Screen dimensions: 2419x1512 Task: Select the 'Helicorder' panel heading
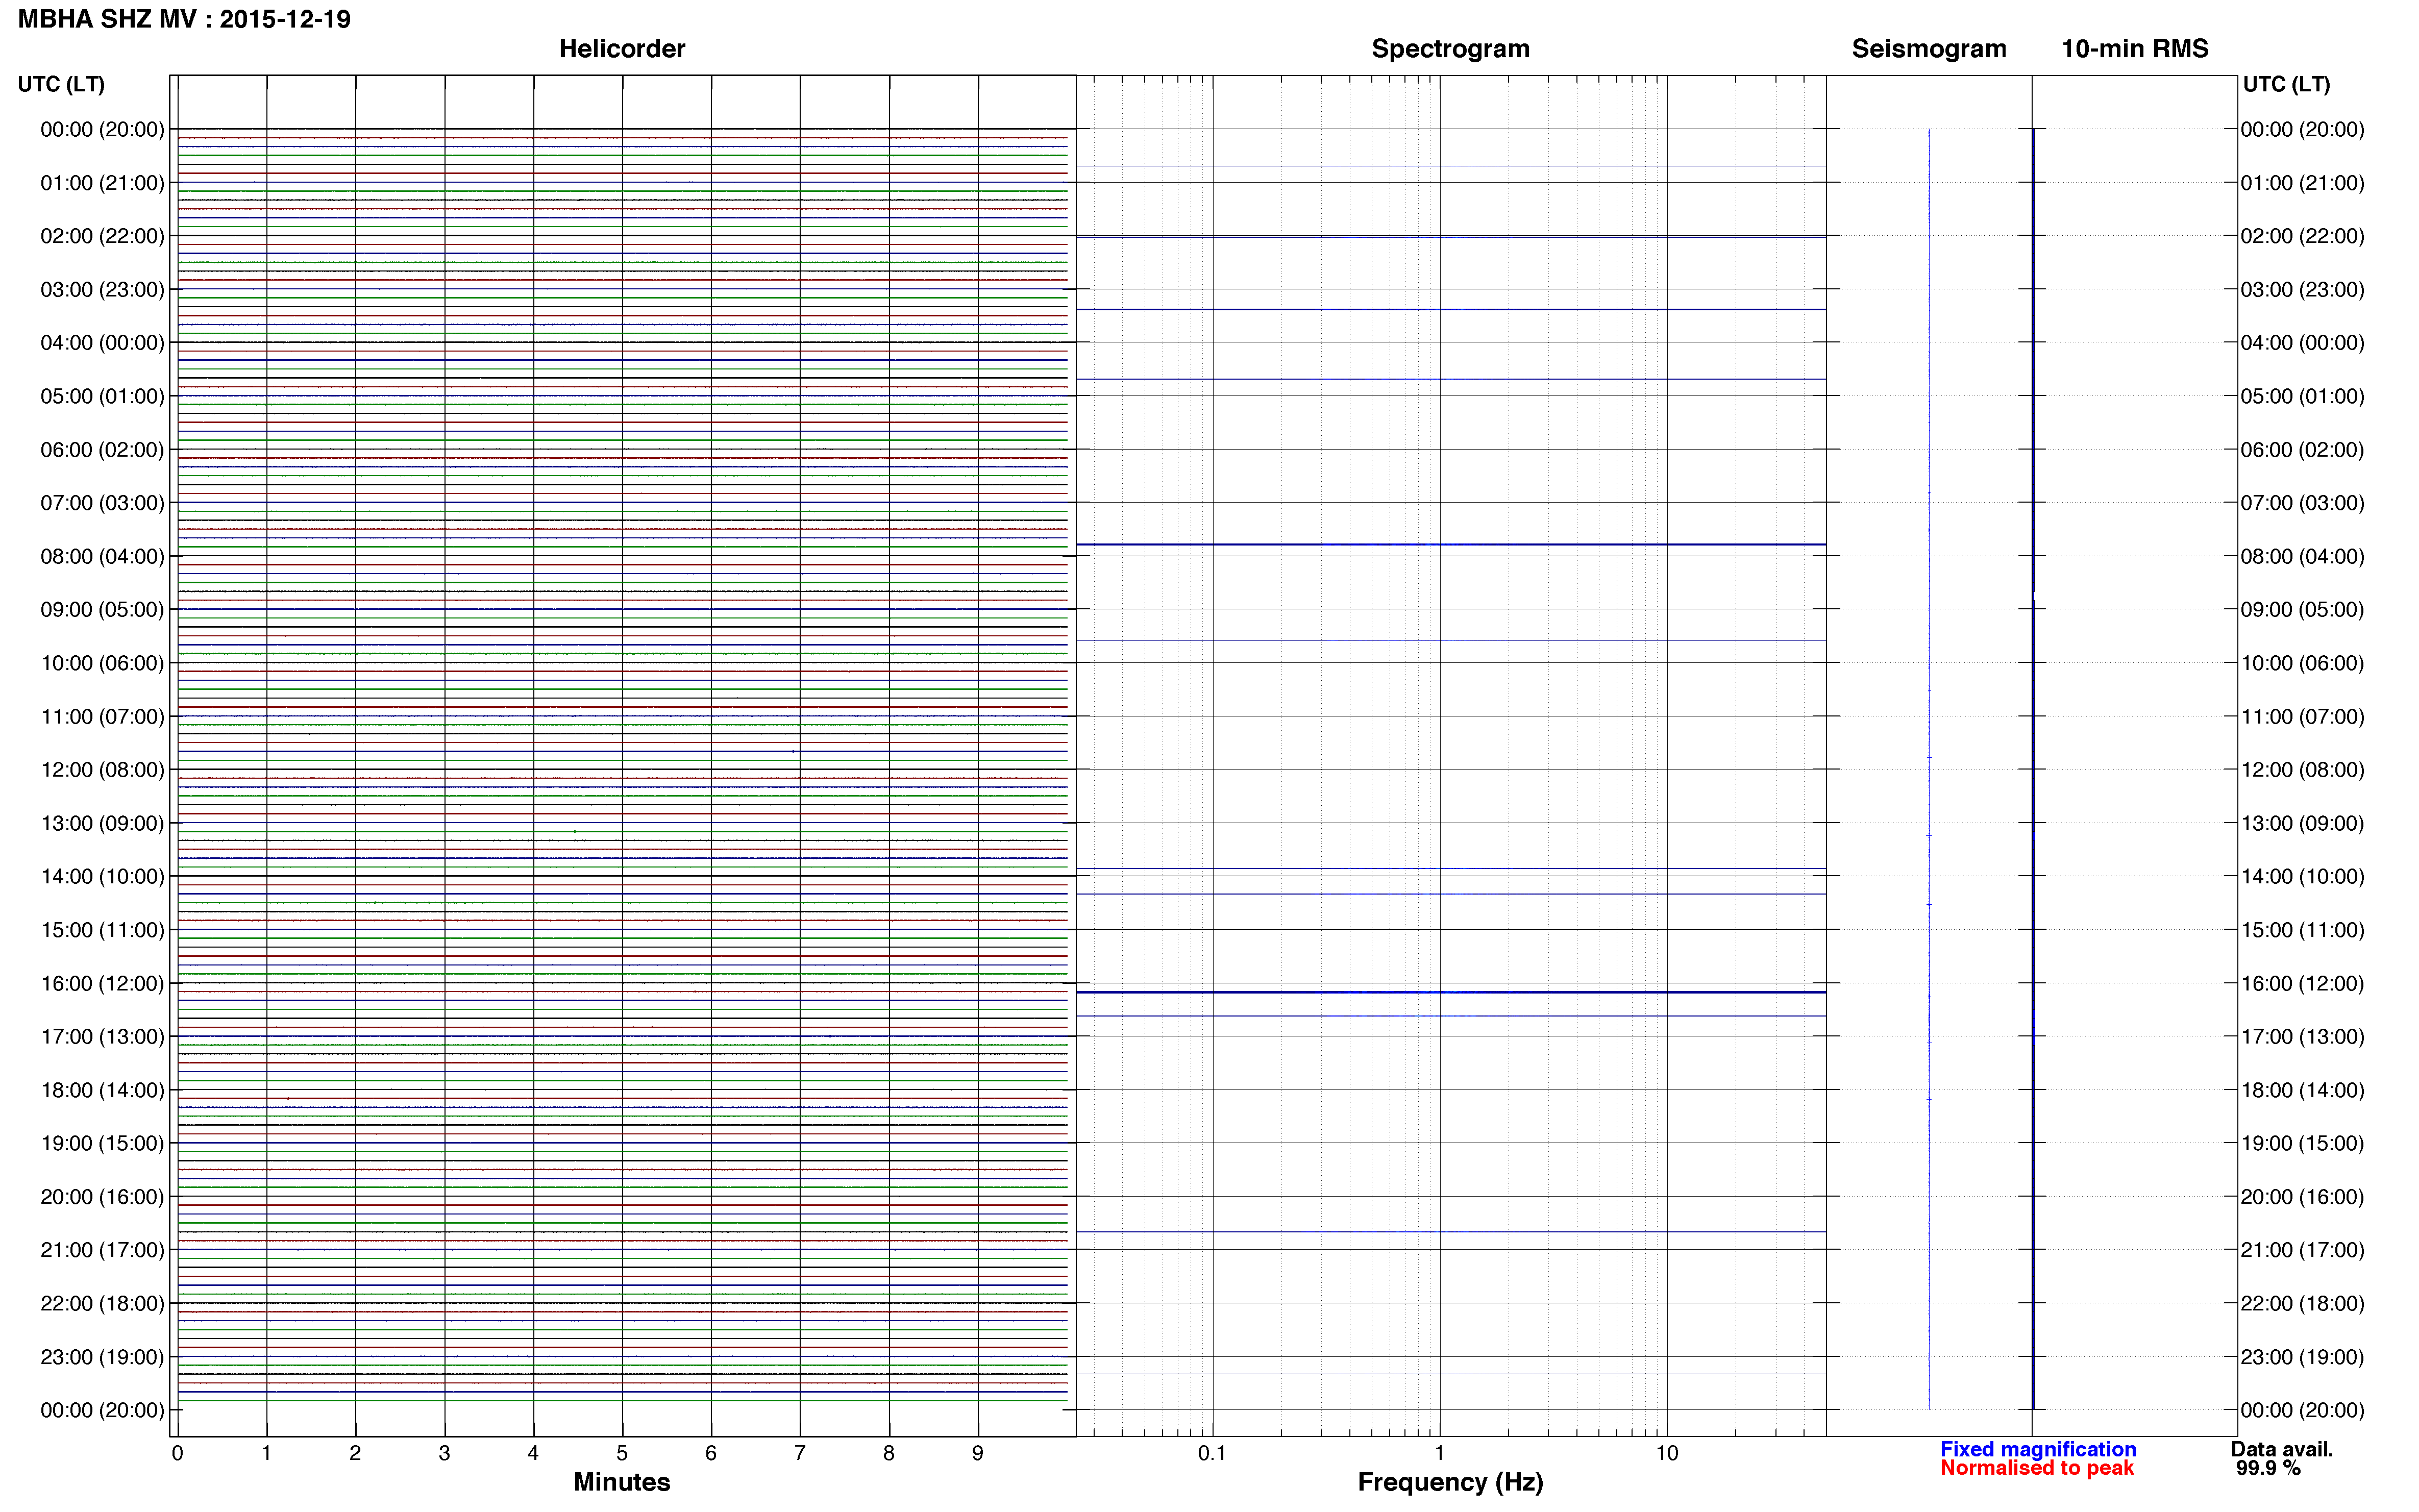point(622,49)
